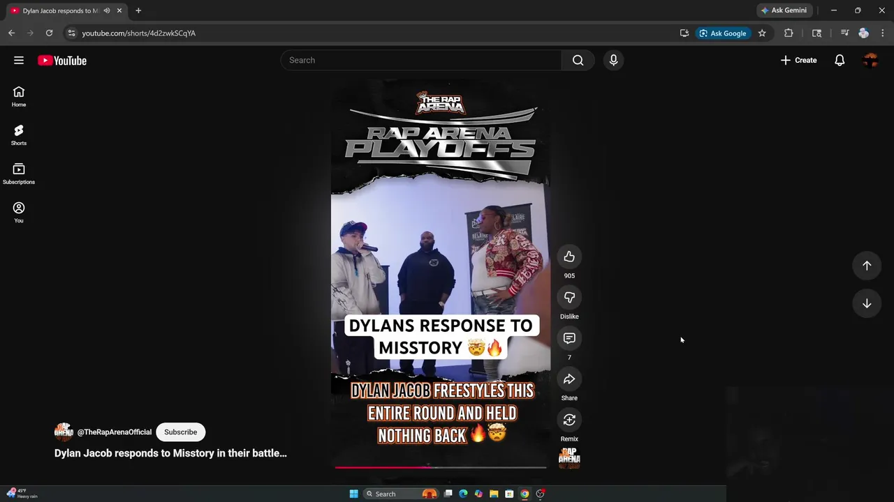Go back in browser history
894x502 pixels.
click(11, 33)
